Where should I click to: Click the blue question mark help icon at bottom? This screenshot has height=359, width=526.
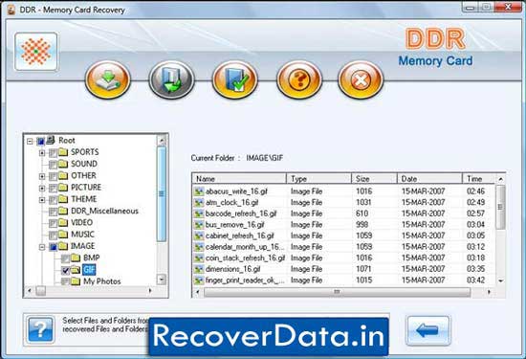40,329
